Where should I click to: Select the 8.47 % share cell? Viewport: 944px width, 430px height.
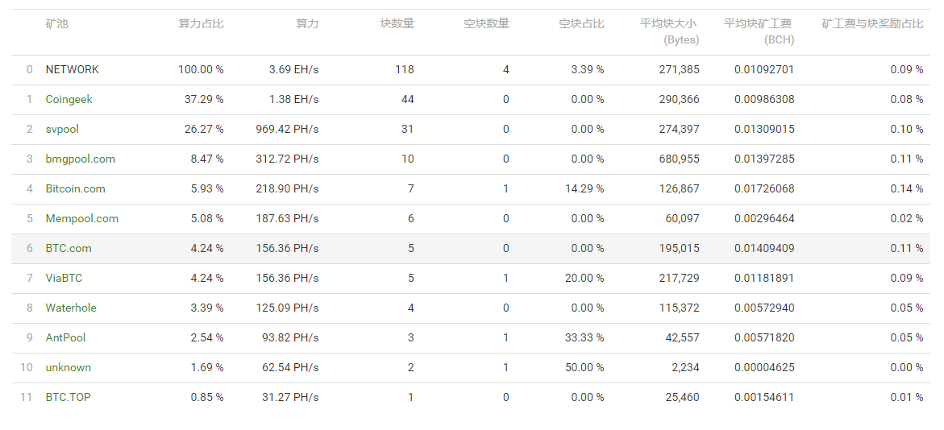207,159
